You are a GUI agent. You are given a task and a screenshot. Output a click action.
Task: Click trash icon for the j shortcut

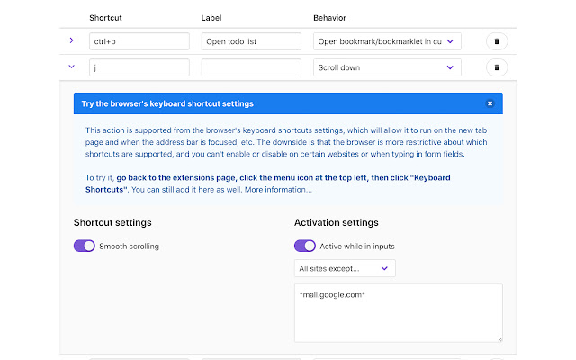pyautogui.click(x=496, y=67)
